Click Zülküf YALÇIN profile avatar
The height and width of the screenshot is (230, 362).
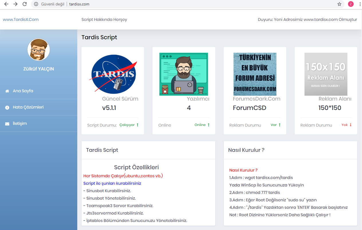39,50
